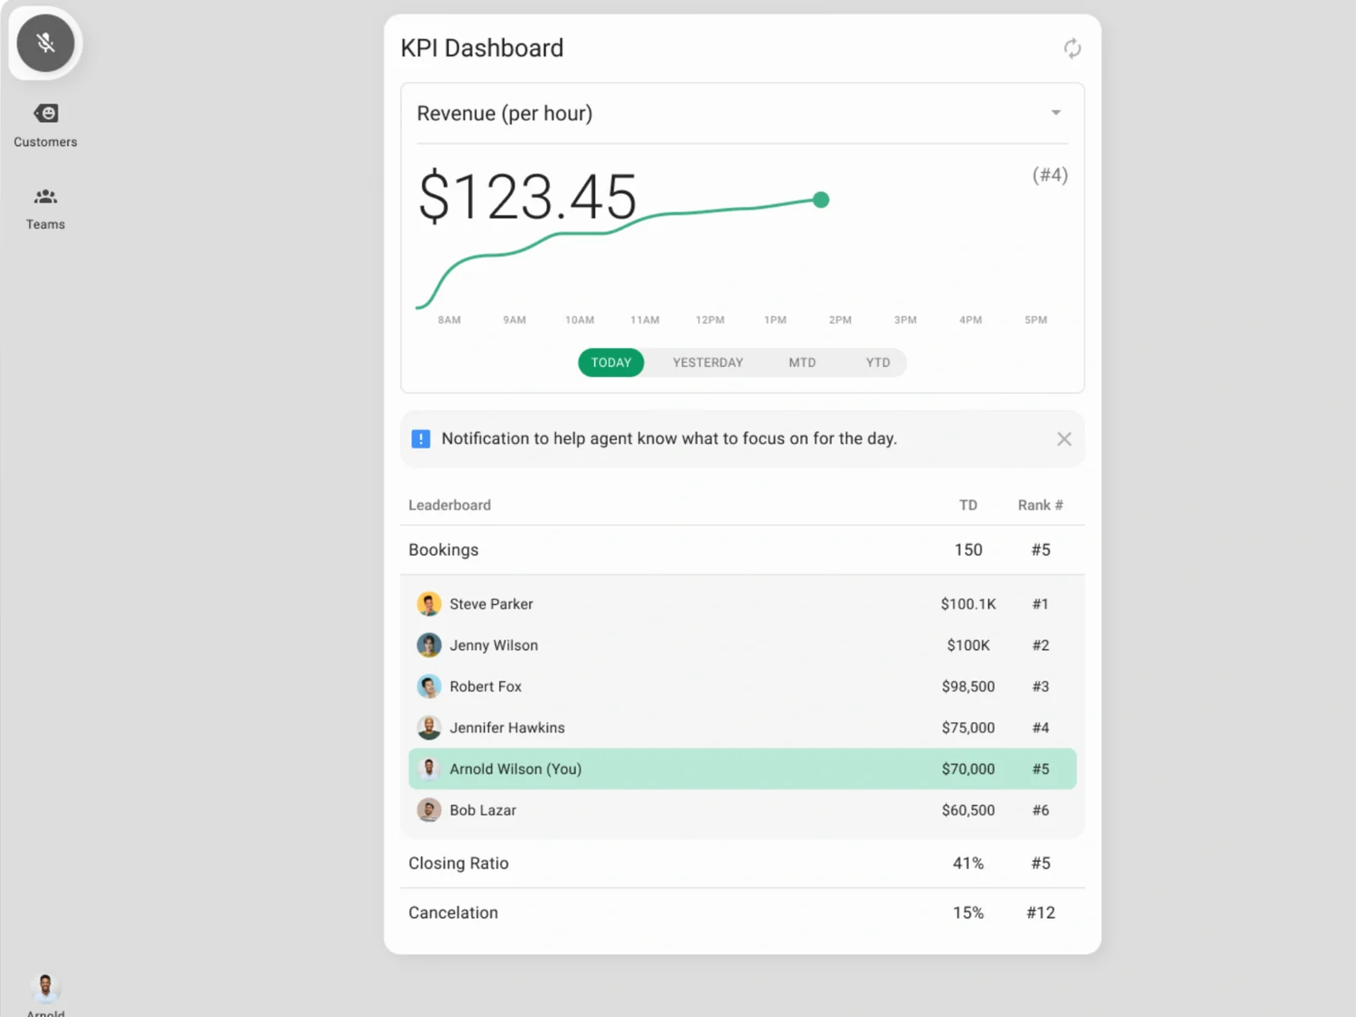Open the Revenue (per hour) dropdown
The image size is (1356, 1017).
click(742, 114)
